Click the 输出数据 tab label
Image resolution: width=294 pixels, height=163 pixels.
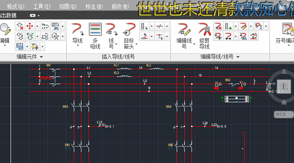pos(8,15)
